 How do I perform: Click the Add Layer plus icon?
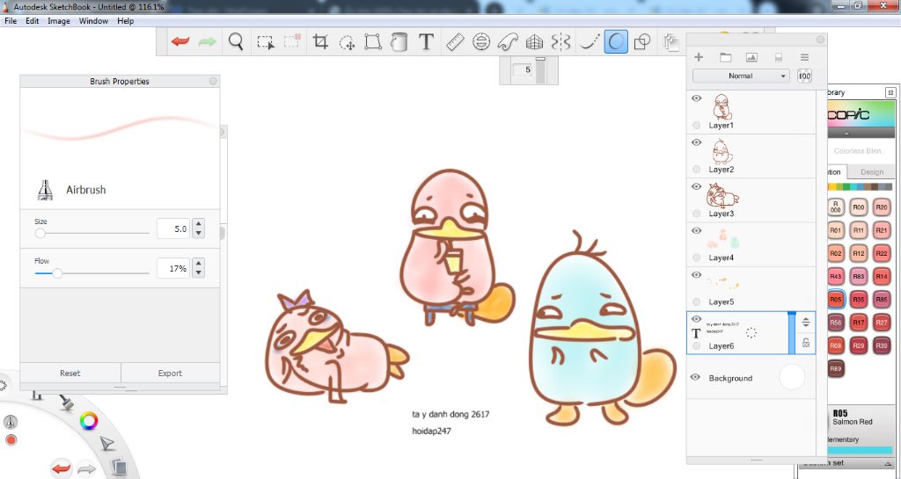click(699, 57)
